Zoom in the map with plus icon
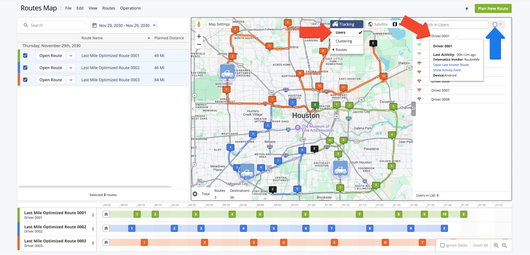The height and width of the screenshot is (255, 530). point(199,36)
